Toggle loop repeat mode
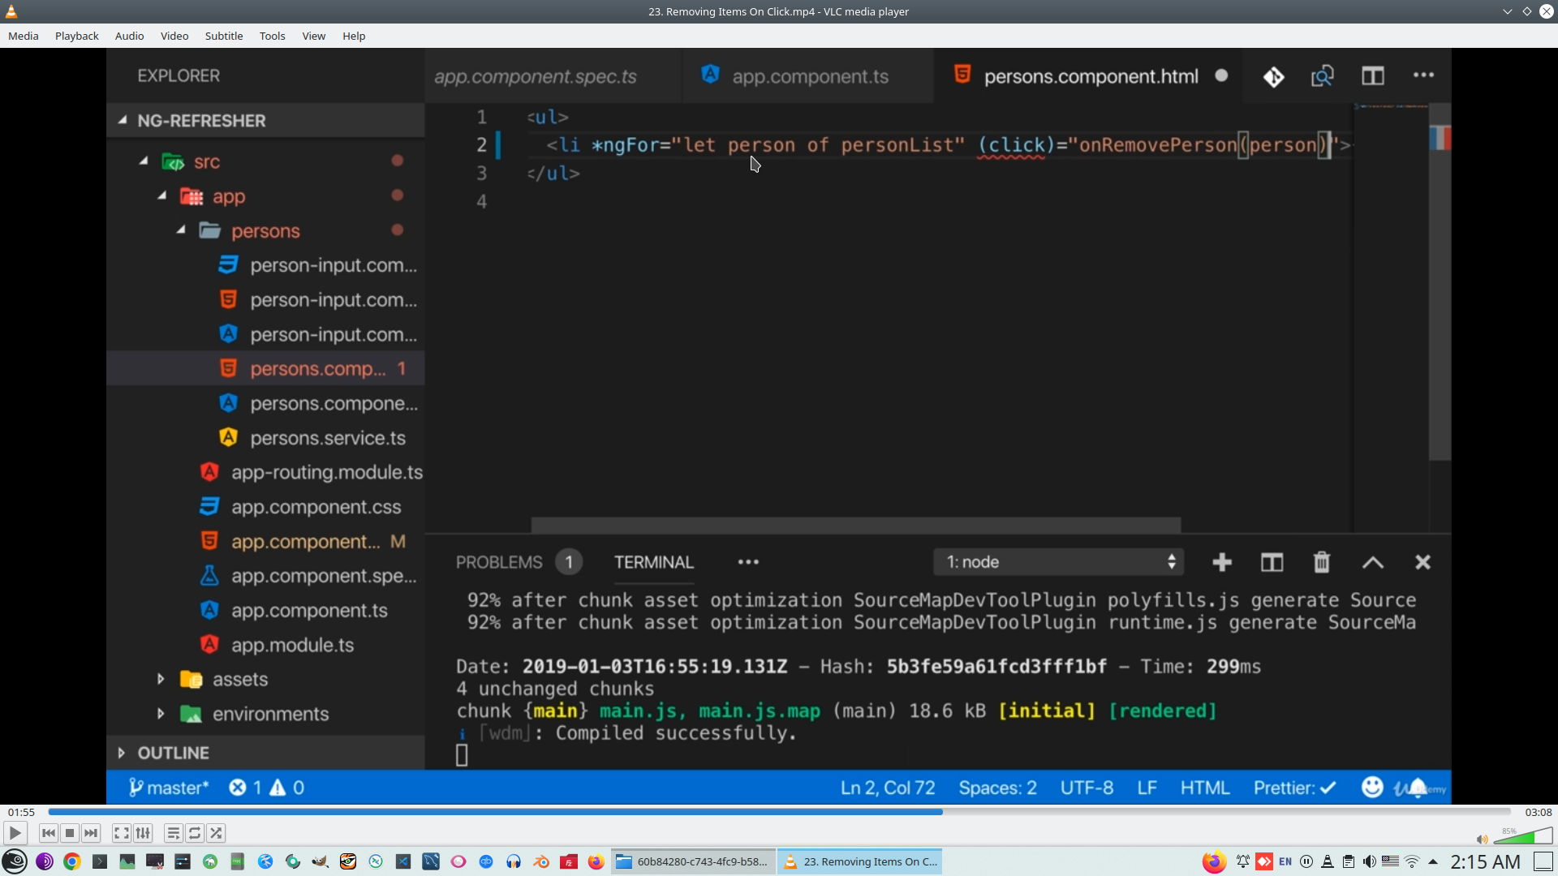This screenshot has height=876, width=1558. tap(195, 833)
